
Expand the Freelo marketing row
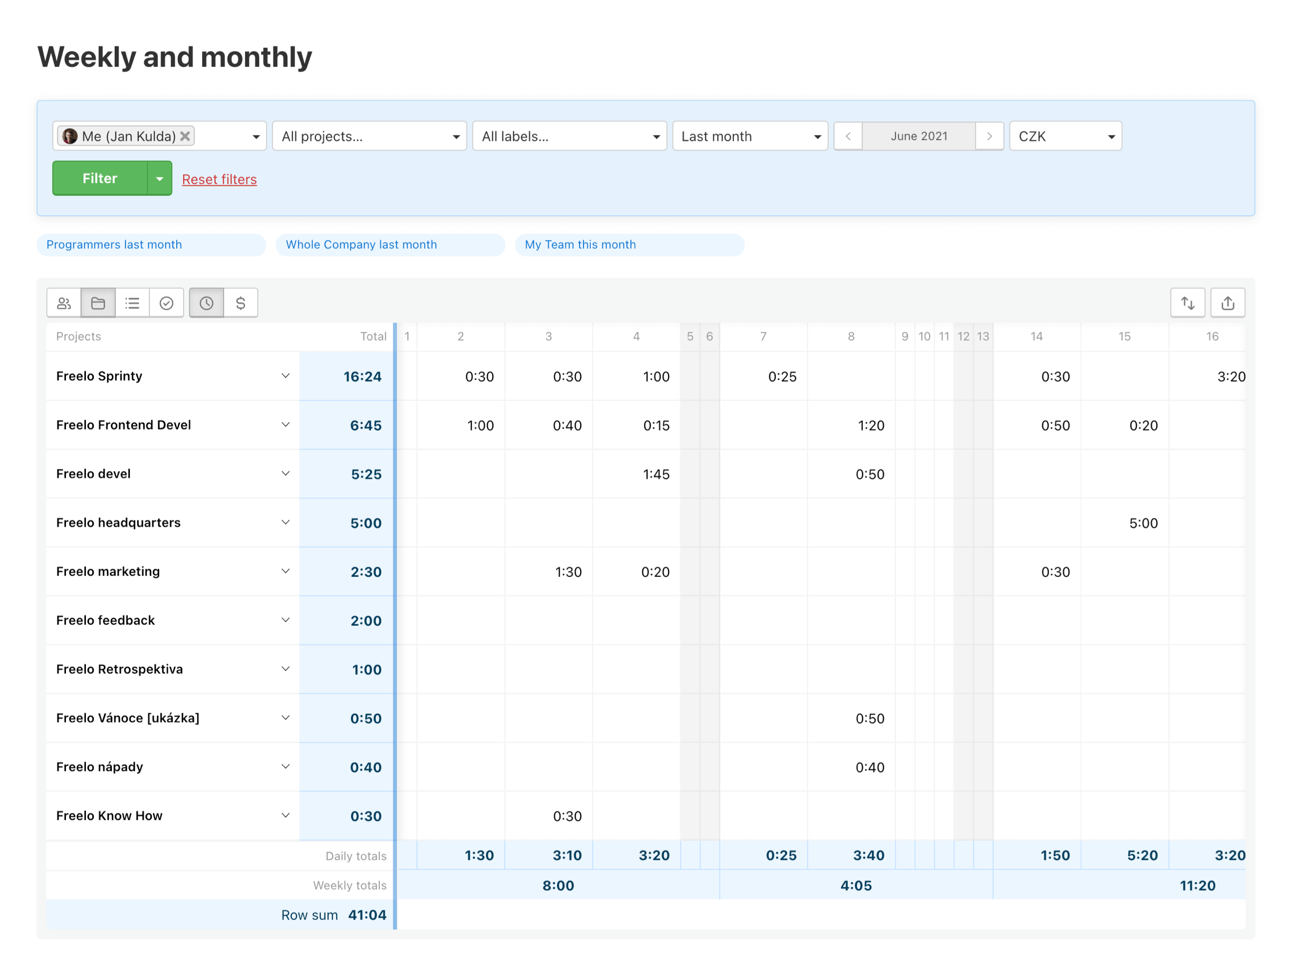pos(286,571)
